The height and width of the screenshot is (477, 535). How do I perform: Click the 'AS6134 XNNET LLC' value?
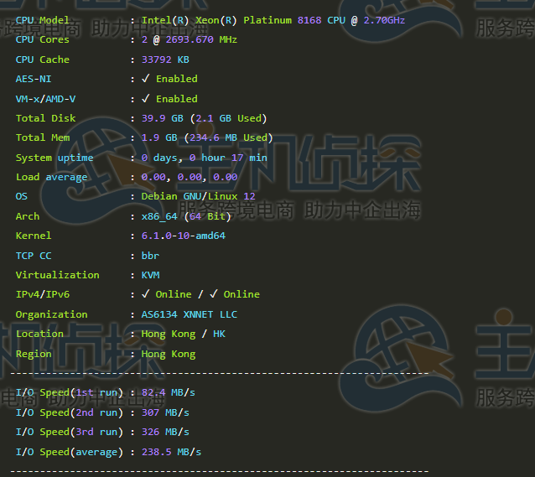(x=190, y=314)
